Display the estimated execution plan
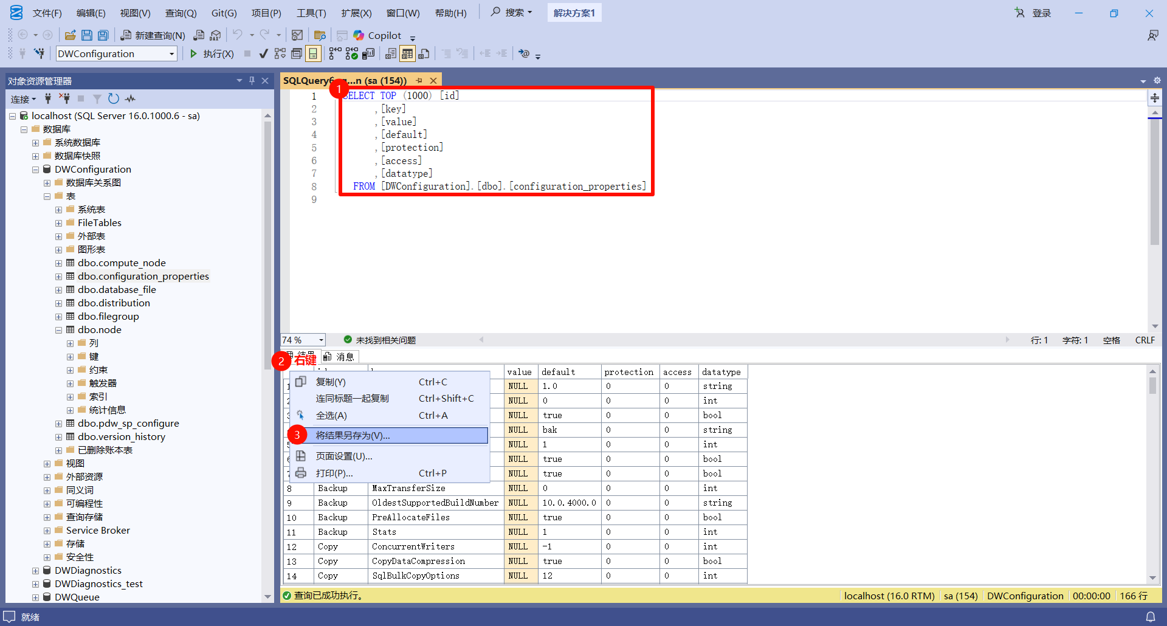 tap(280, 53)
